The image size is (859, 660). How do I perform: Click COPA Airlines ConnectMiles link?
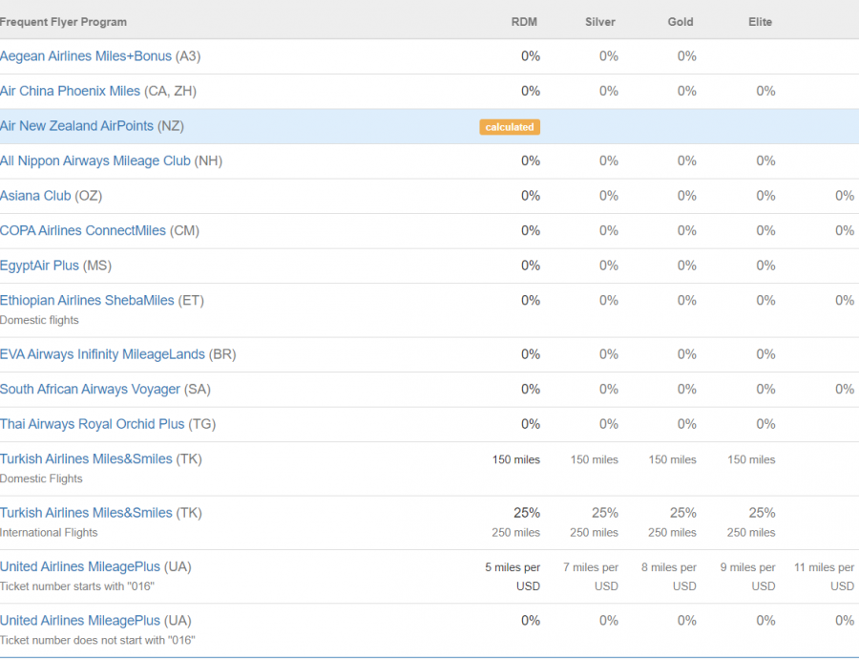(x=83, y=231)
